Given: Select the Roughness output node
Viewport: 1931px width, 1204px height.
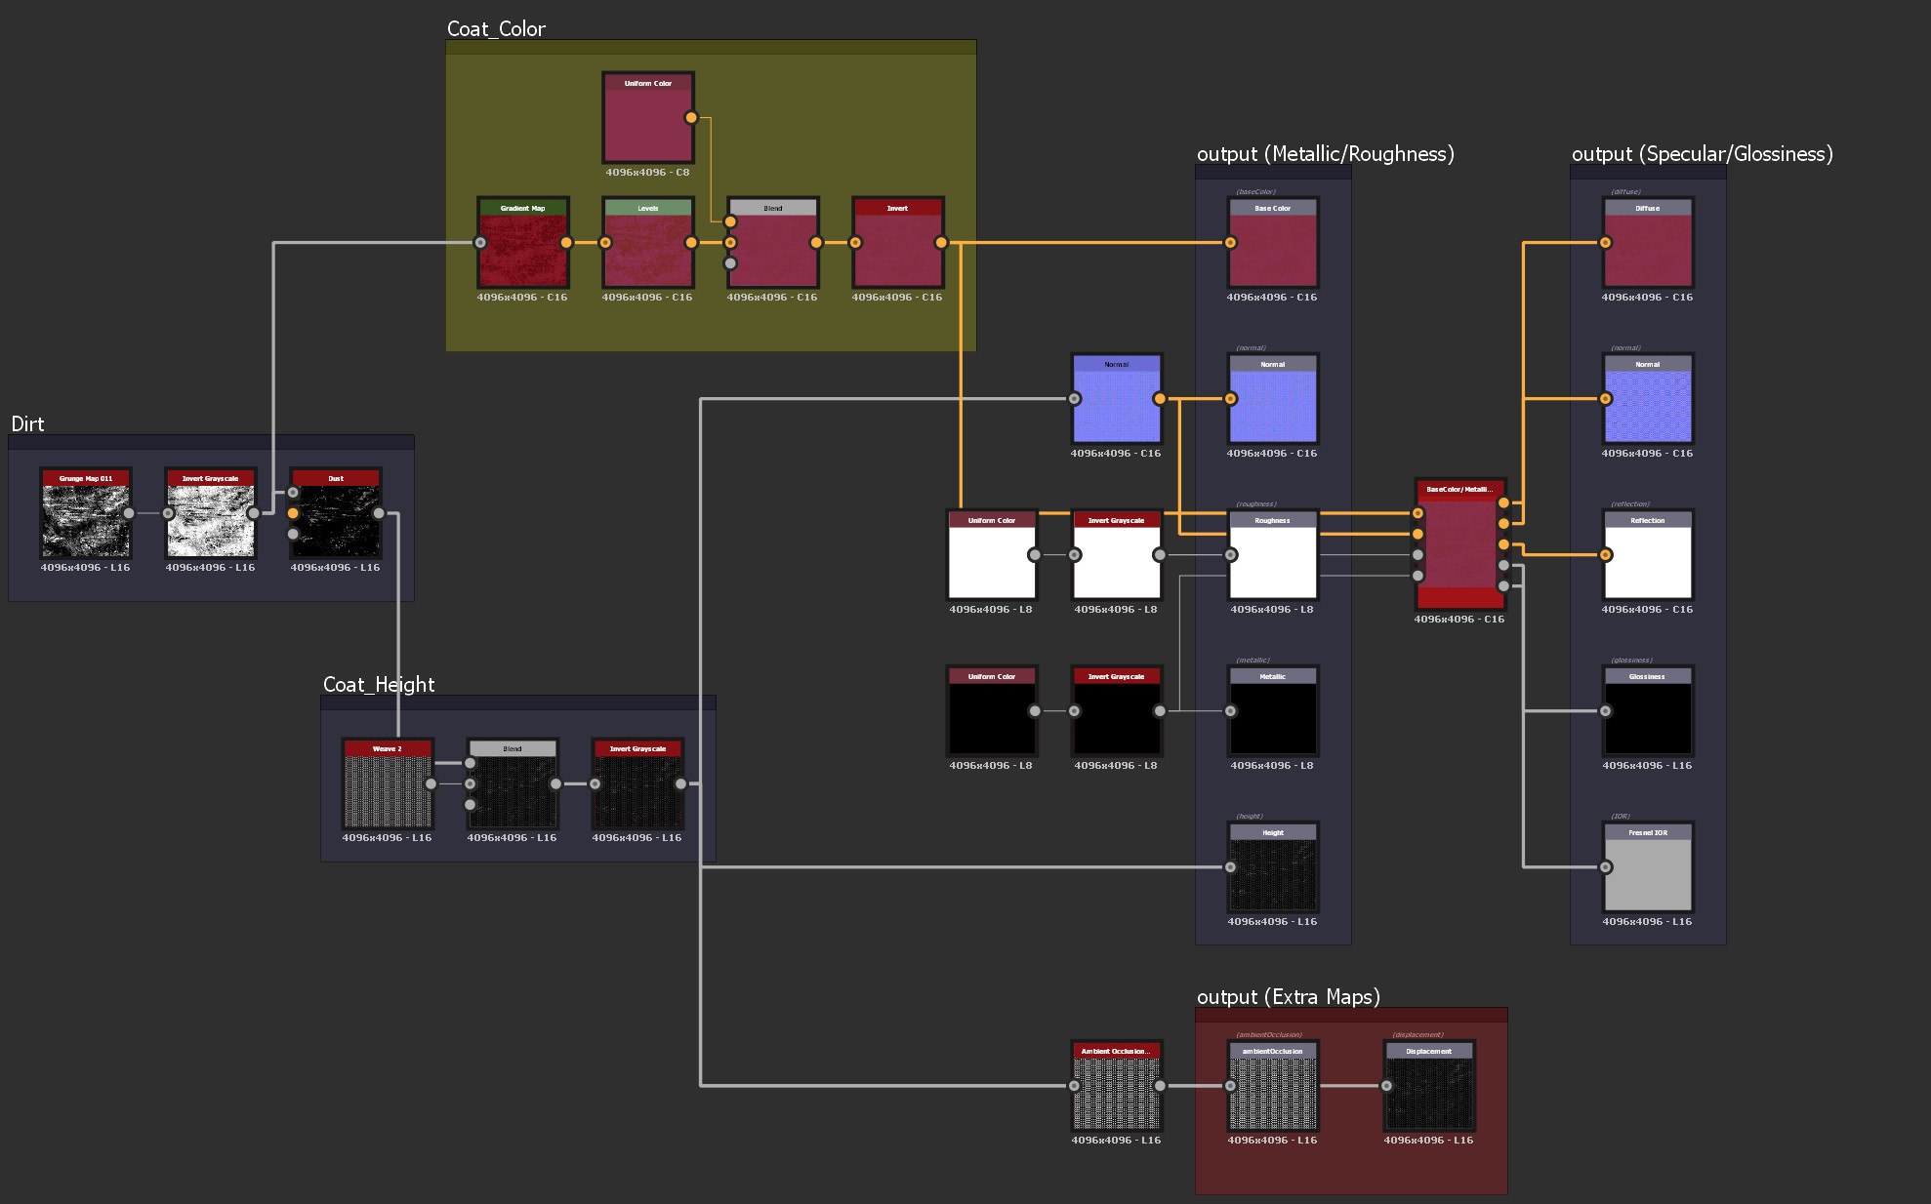Looking at the screenshot, I should coord(1273,554).
